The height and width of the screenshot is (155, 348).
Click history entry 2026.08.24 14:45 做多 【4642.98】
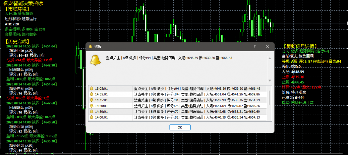pyautogui.click(x=32, y=65)
